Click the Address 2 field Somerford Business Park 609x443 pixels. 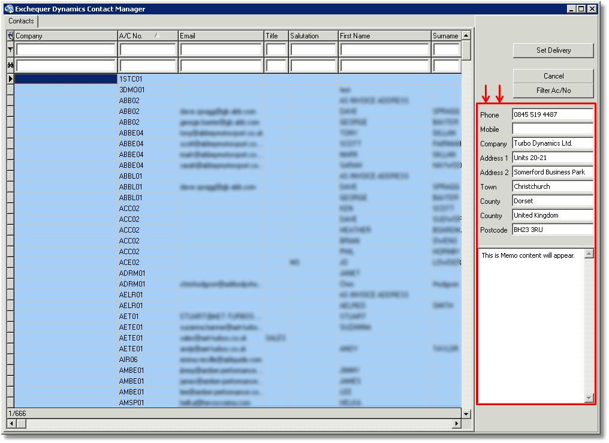click(x=553, y=172)
